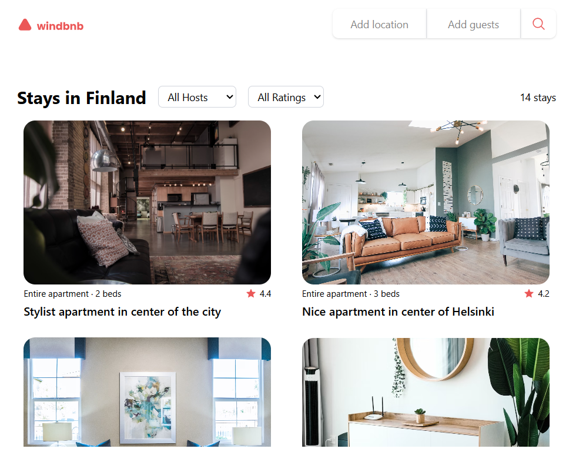Viewport: 576px width, 452px height.
Task: Open the All Hosts dropdown
Action: 197,97
